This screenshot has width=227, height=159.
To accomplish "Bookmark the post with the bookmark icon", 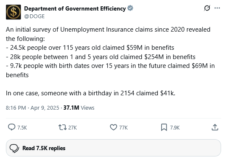I will [x=164, y=127].
